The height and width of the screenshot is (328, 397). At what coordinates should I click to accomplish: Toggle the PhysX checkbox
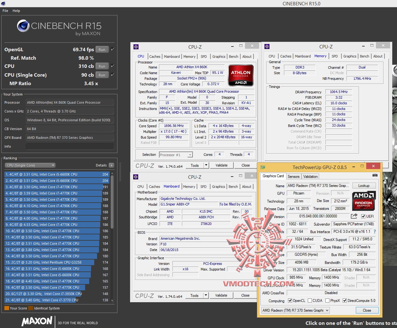(328, 301)
